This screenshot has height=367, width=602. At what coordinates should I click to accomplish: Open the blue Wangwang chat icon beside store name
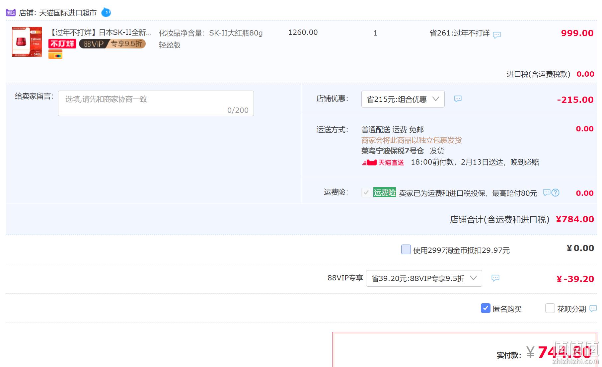pyautogui.click(x=106, y=13)
